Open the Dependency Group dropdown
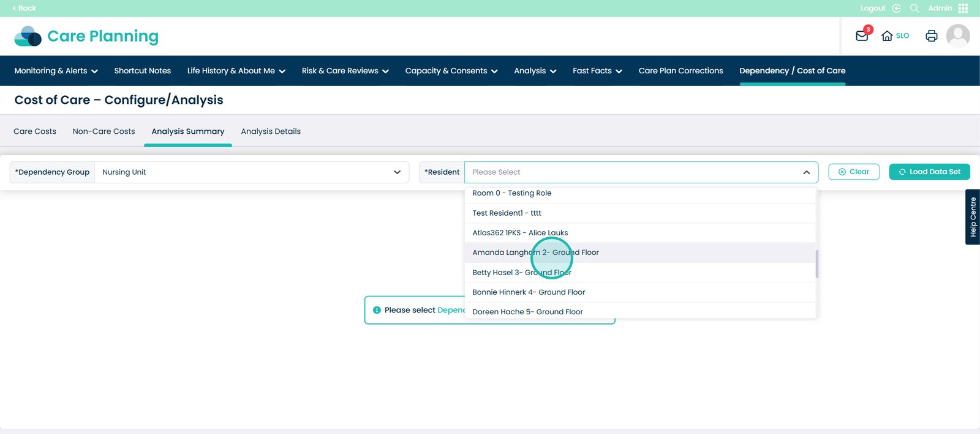 point(251,172)
